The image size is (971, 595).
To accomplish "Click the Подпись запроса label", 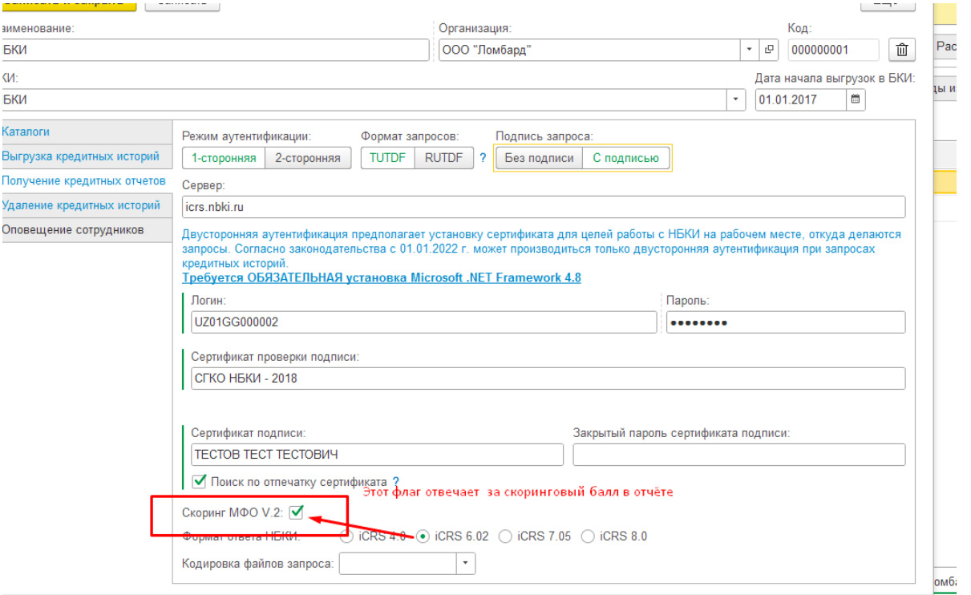I will (544, 136).
